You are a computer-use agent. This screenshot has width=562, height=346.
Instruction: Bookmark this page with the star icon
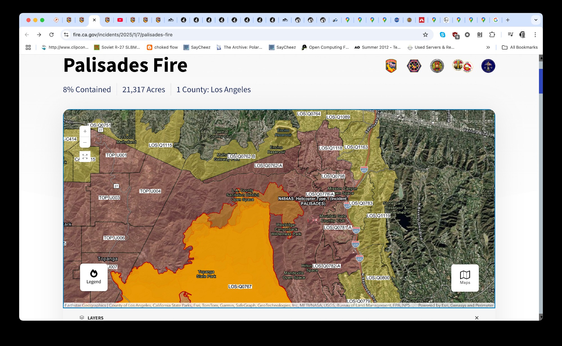pos(425,35)
